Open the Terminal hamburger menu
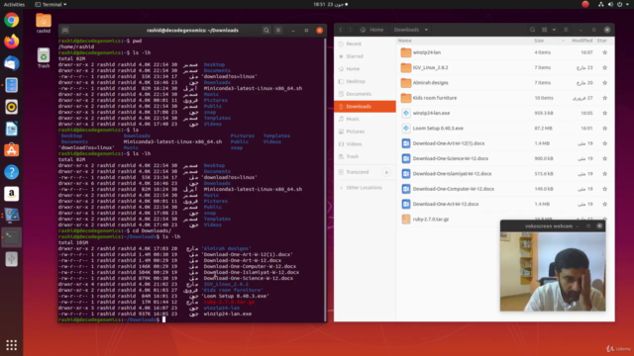This screenshot has width=634, height=356. pyautogui.click(x=278, y=31)
